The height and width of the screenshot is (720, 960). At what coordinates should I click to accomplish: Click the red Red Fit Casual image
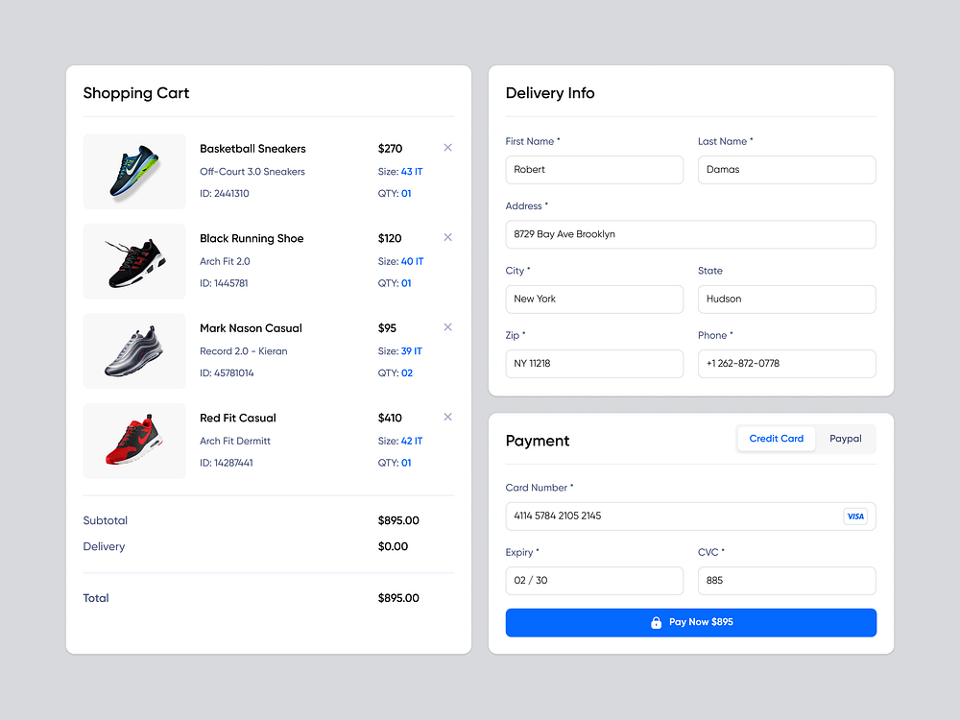[x=134, y=441]
